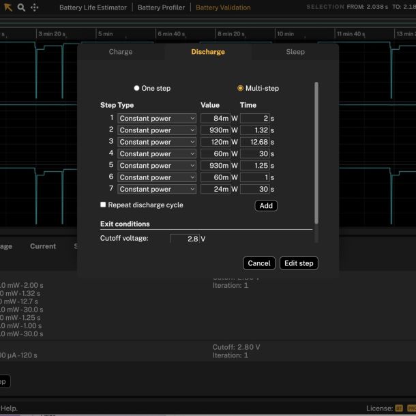Open step 7 type dropdown

[x=156, y=190]
